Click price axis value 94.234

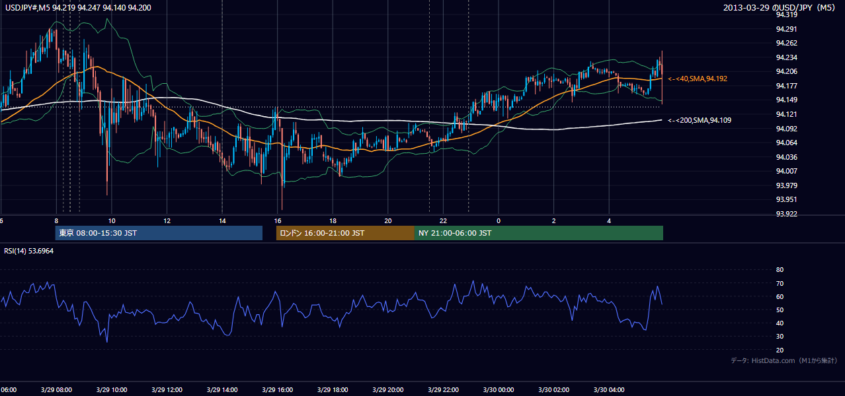[786, 57]
